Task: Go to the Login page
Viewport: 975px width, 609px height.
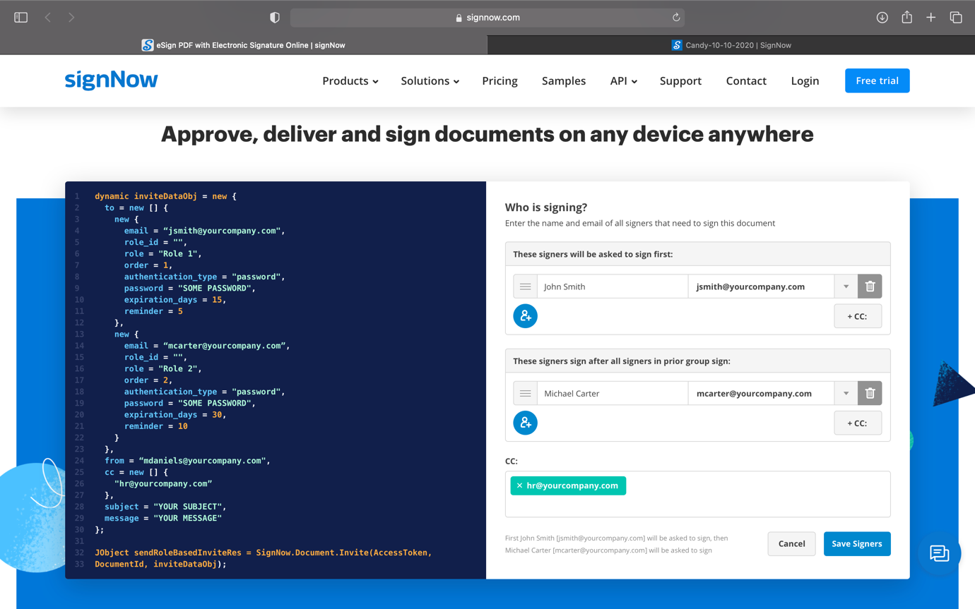Action: coord(805,81)
